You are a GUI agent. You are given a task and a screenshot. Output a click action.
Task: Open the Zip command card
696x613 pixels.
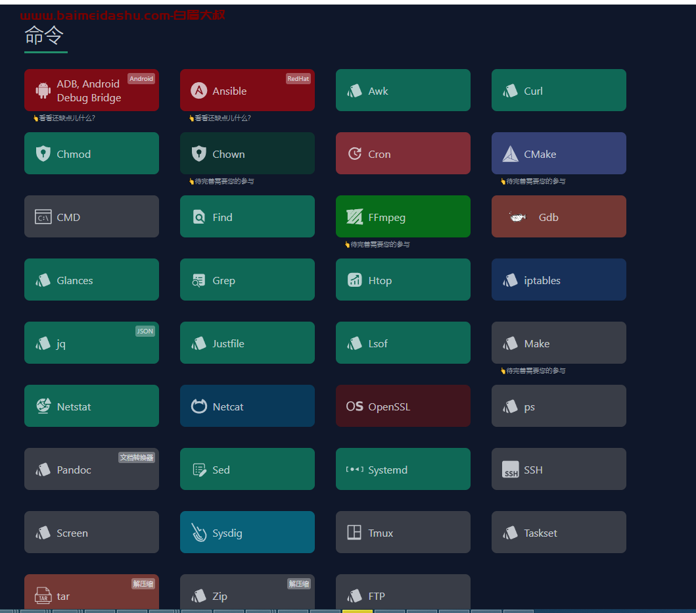[x=247, y=592]
